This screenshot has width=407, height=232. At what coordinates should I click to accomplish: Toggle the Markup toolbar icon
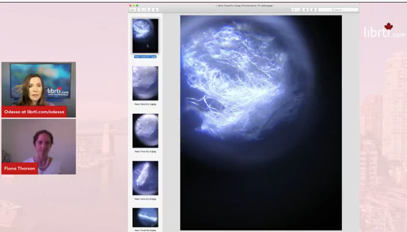point(314,10)
